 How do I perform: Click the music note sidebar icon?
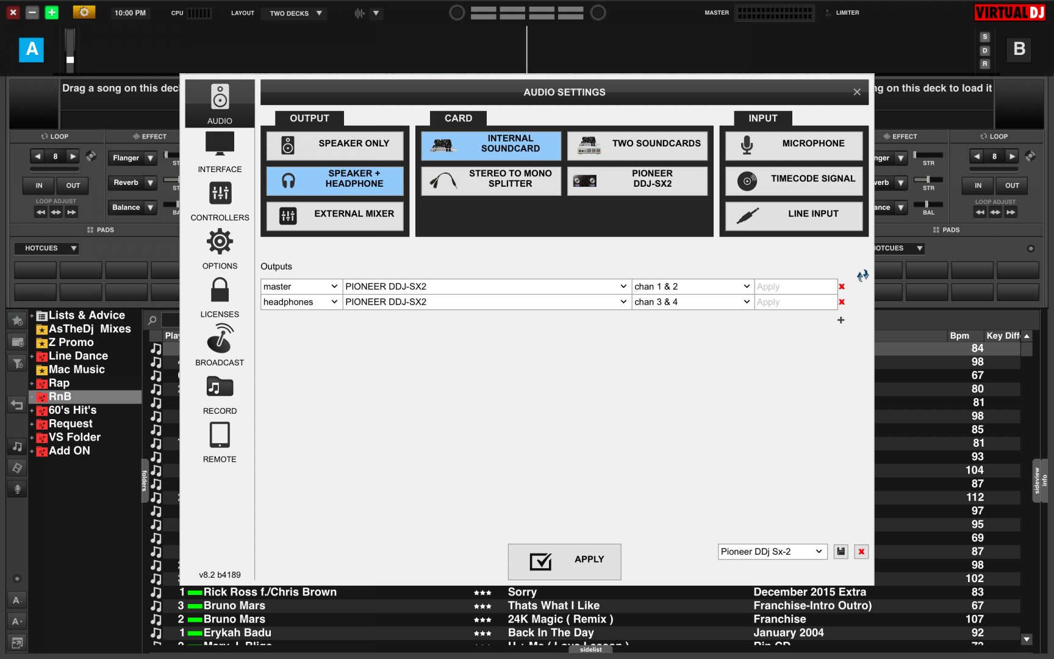point(17,447)
